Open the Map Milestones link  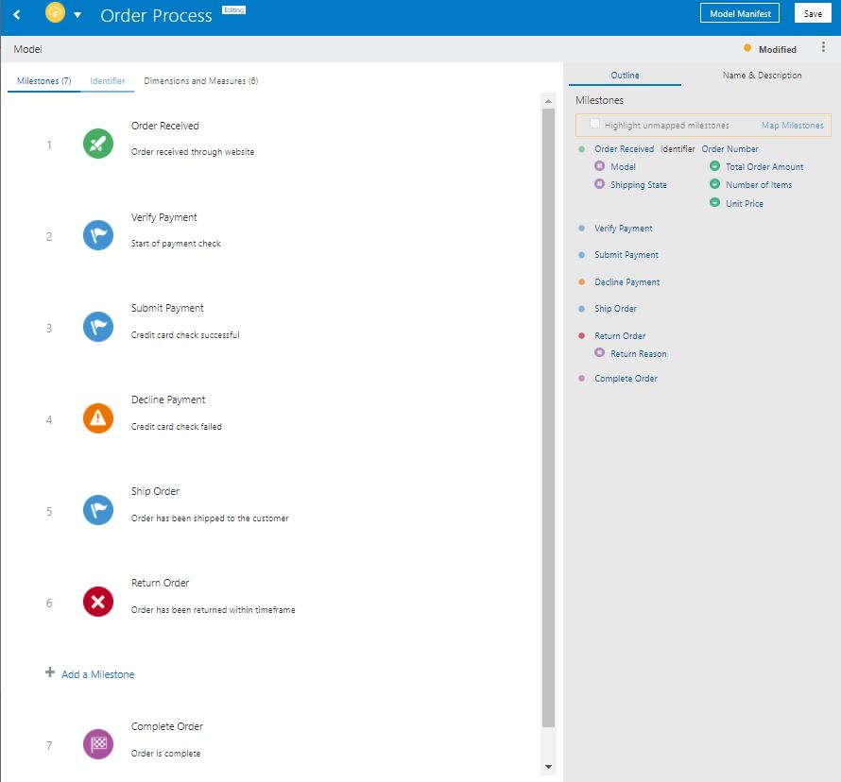coord(792,126)
